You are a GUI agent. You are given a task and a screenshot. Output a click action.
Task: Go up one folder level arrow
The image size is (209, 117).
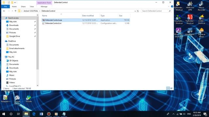tap(15, 11)
